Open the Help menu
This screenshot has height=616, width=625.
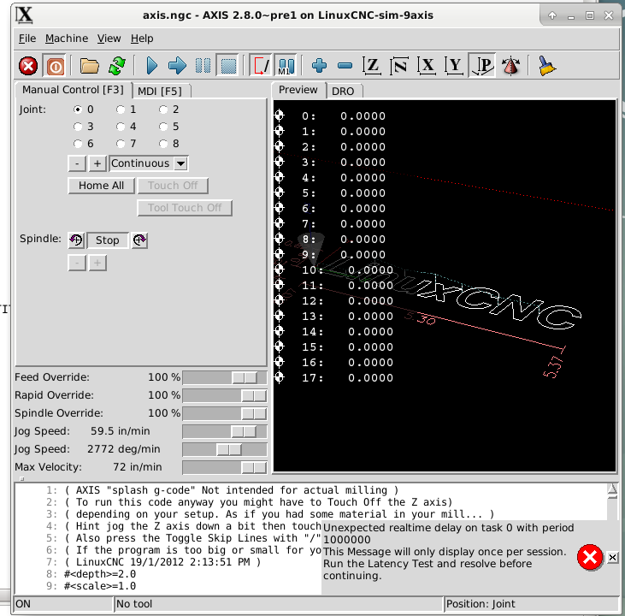tap(142, 38)
